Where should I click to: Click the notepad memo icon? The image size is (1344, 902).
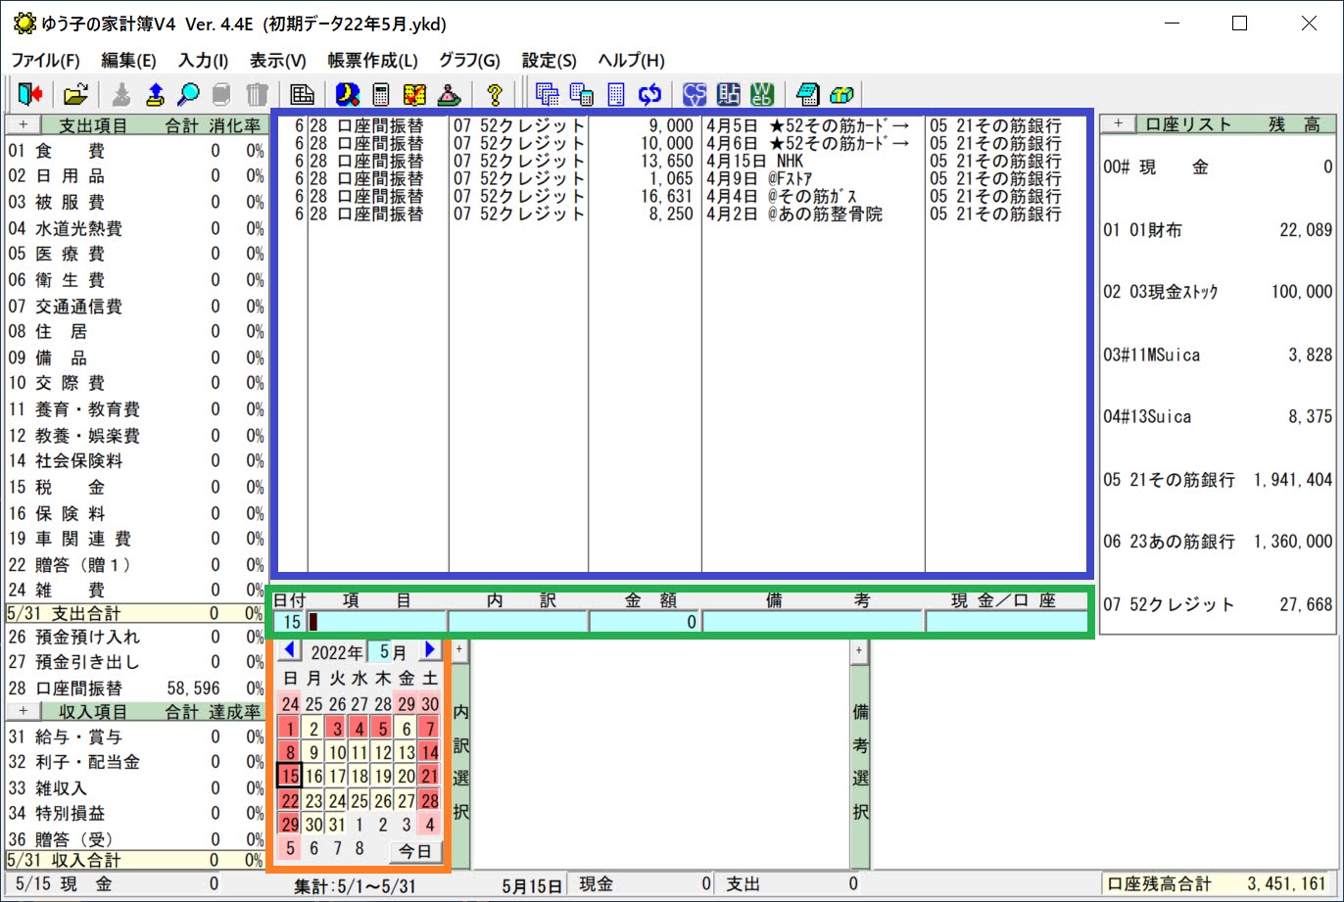pos(807,94)
